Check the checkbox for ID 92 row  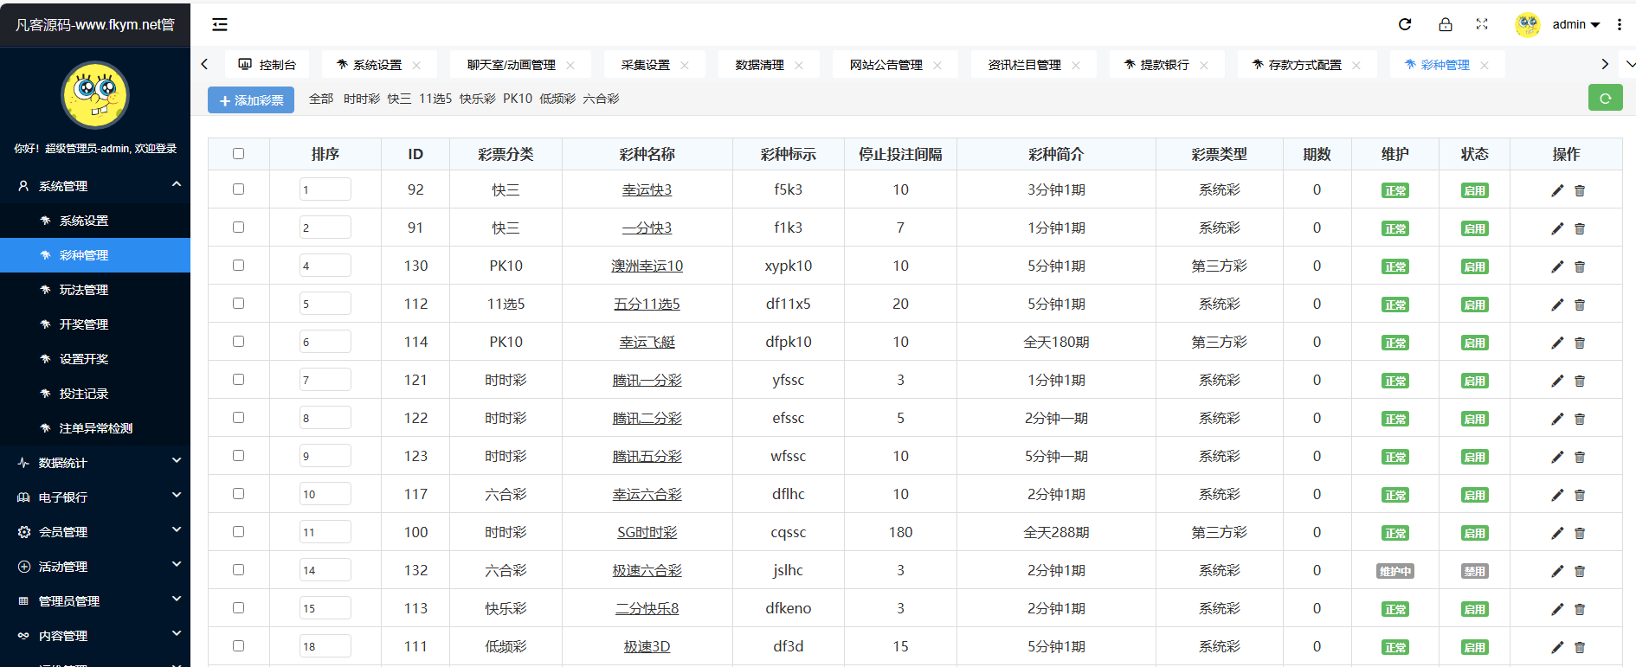238,189
